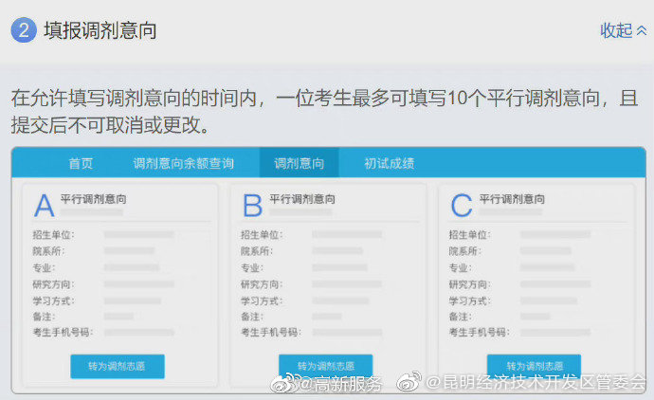Click 专业 label in card C
Screen dimensions: 654x400
pos(460,268)
